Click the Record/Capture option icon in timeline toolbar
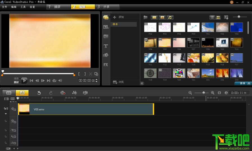 click(63, 93)
